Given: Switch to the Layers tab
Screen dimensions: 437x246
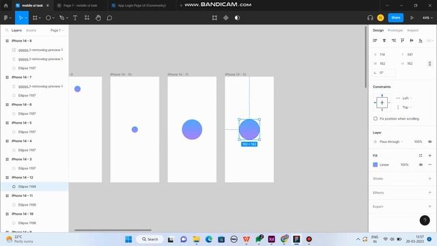Looking at the screenshot, I should click(16, 30).
